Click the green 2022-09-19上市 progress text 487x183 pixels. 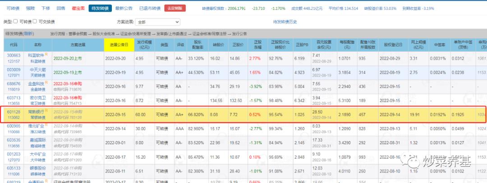[x=68, y=72]
